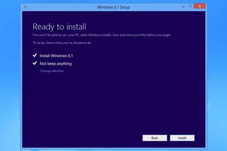Close the Windows 8.1 Setup window
This screenshot has width=227, height=151.
(x=200, y=6)
